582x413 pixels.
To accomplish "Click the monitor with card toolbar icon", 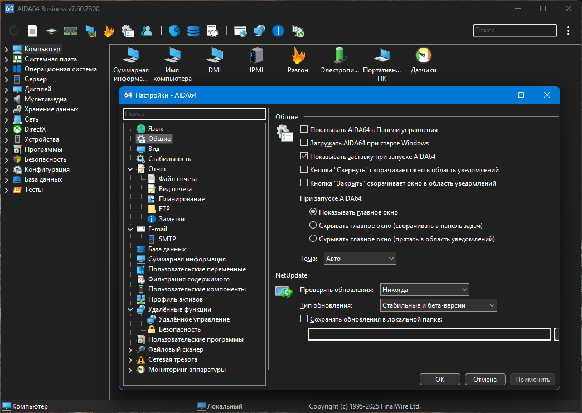I will click(x=90, y=31).
